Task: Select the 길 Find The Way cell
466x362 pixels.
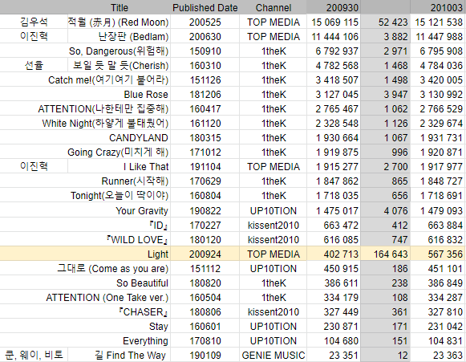Action: (130, 355)
